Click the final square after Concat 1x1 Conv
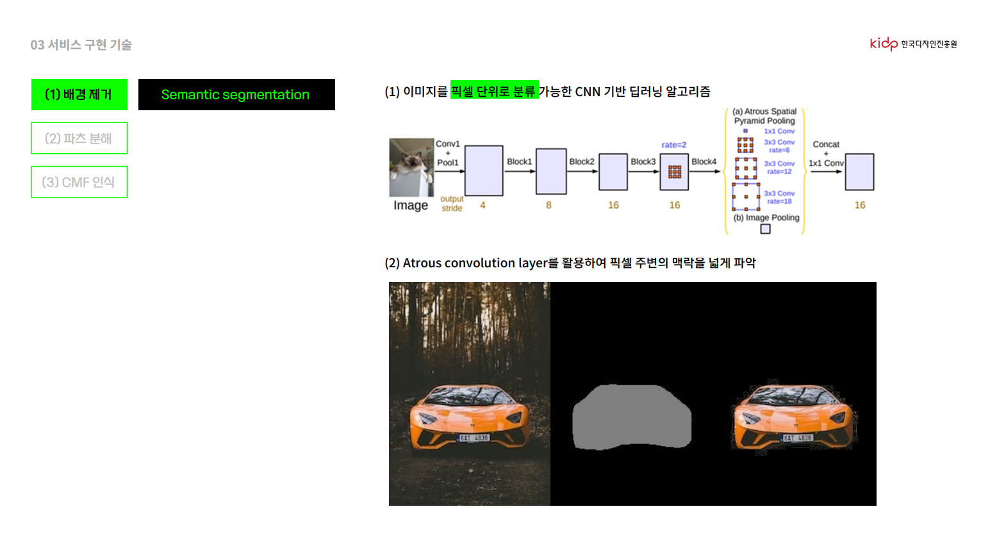This screenshot has height=550, width=981. coord(859,172)
